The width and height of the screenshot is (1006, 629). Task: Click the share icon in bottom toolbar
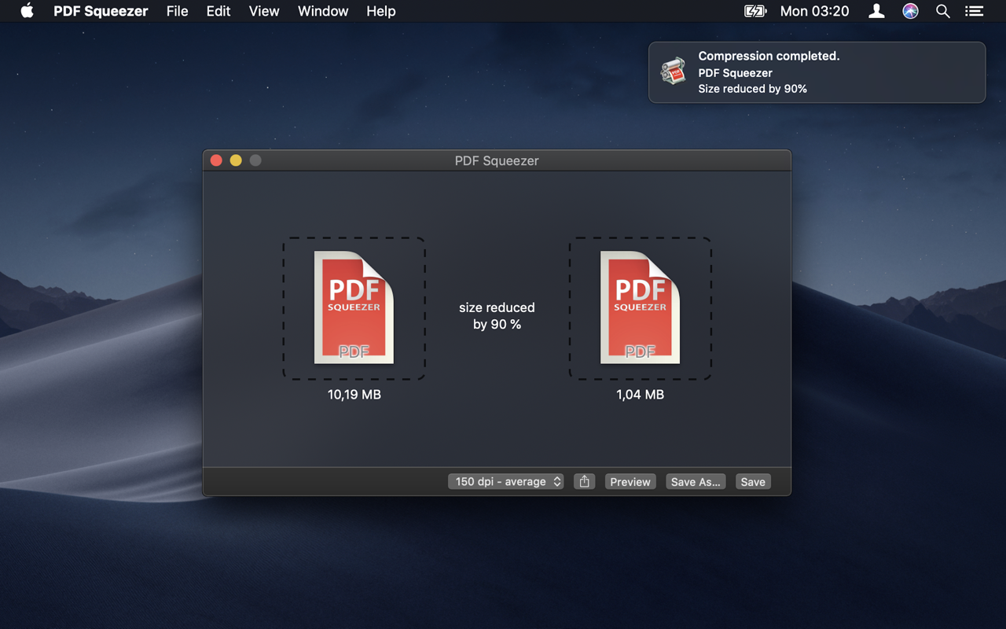[x=584, y=482]
